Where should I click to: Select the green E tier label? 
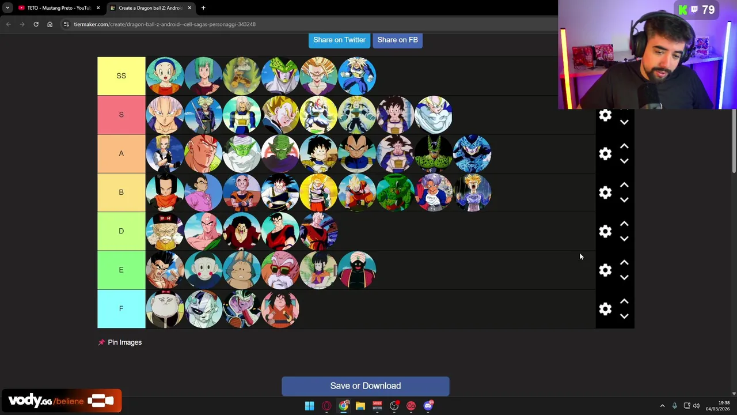pos(121,270)
